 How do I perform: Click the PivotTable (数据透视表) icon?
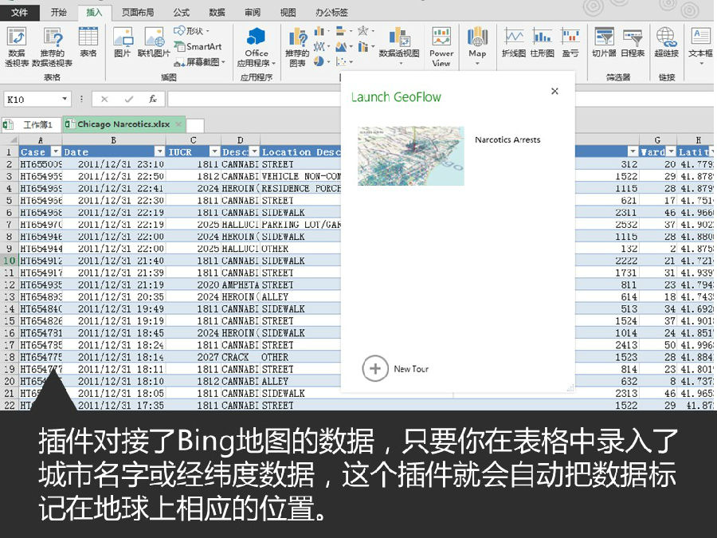tap(17, 37)
